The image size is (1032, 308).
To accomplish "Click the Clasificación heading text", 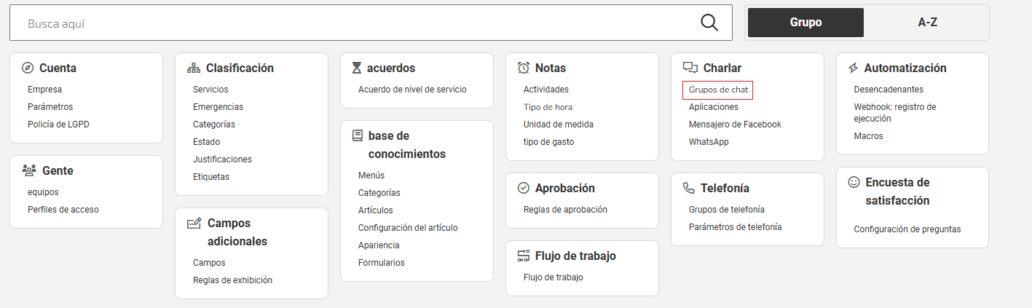I will 240,68.
